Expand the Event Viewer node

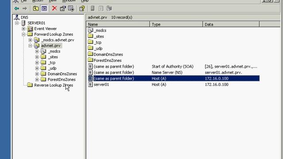pyautogui.click(x=23, y=29)
